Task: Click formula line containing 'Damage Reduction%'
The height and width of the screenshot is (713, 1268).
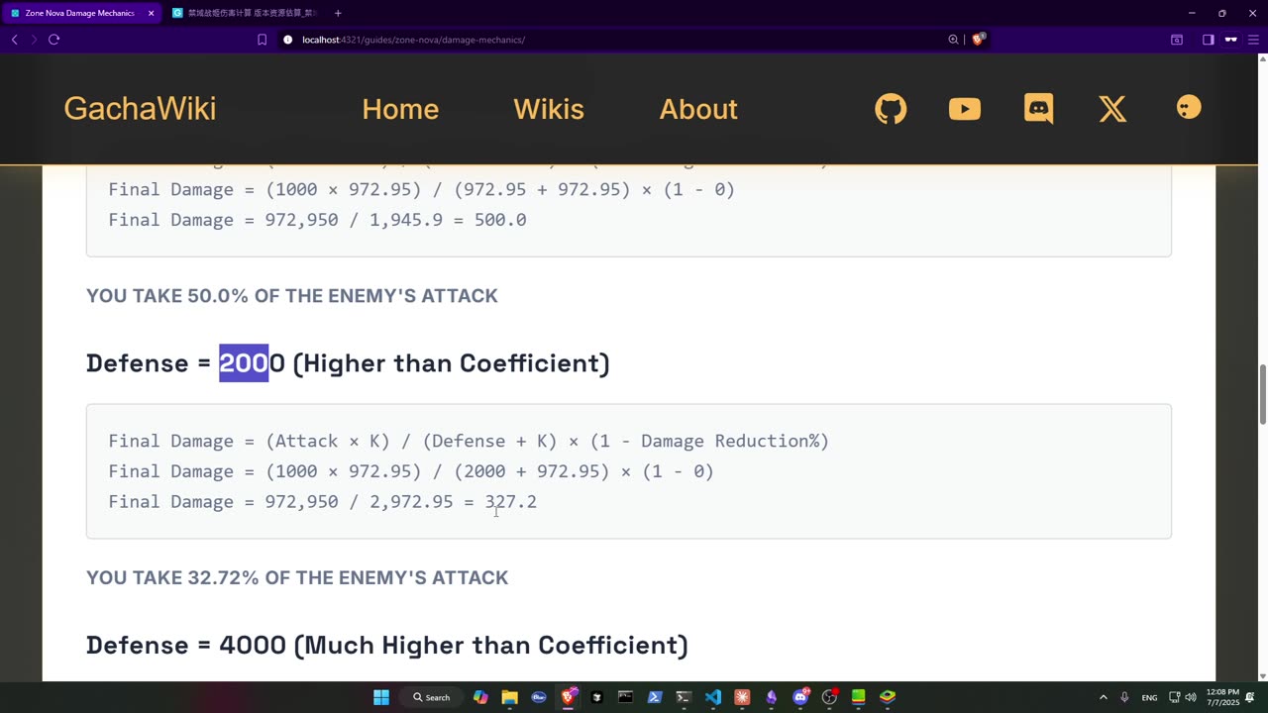Action: click(469, 441)
